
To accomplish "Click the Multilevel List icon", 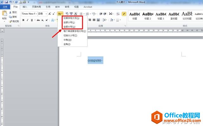I will [x=94, y=14].
